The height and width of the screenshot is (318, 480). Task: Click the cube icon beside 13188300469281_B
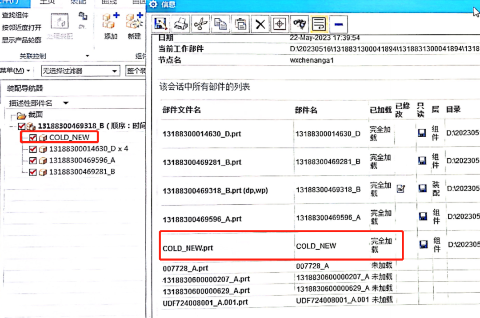pos(43,172)
